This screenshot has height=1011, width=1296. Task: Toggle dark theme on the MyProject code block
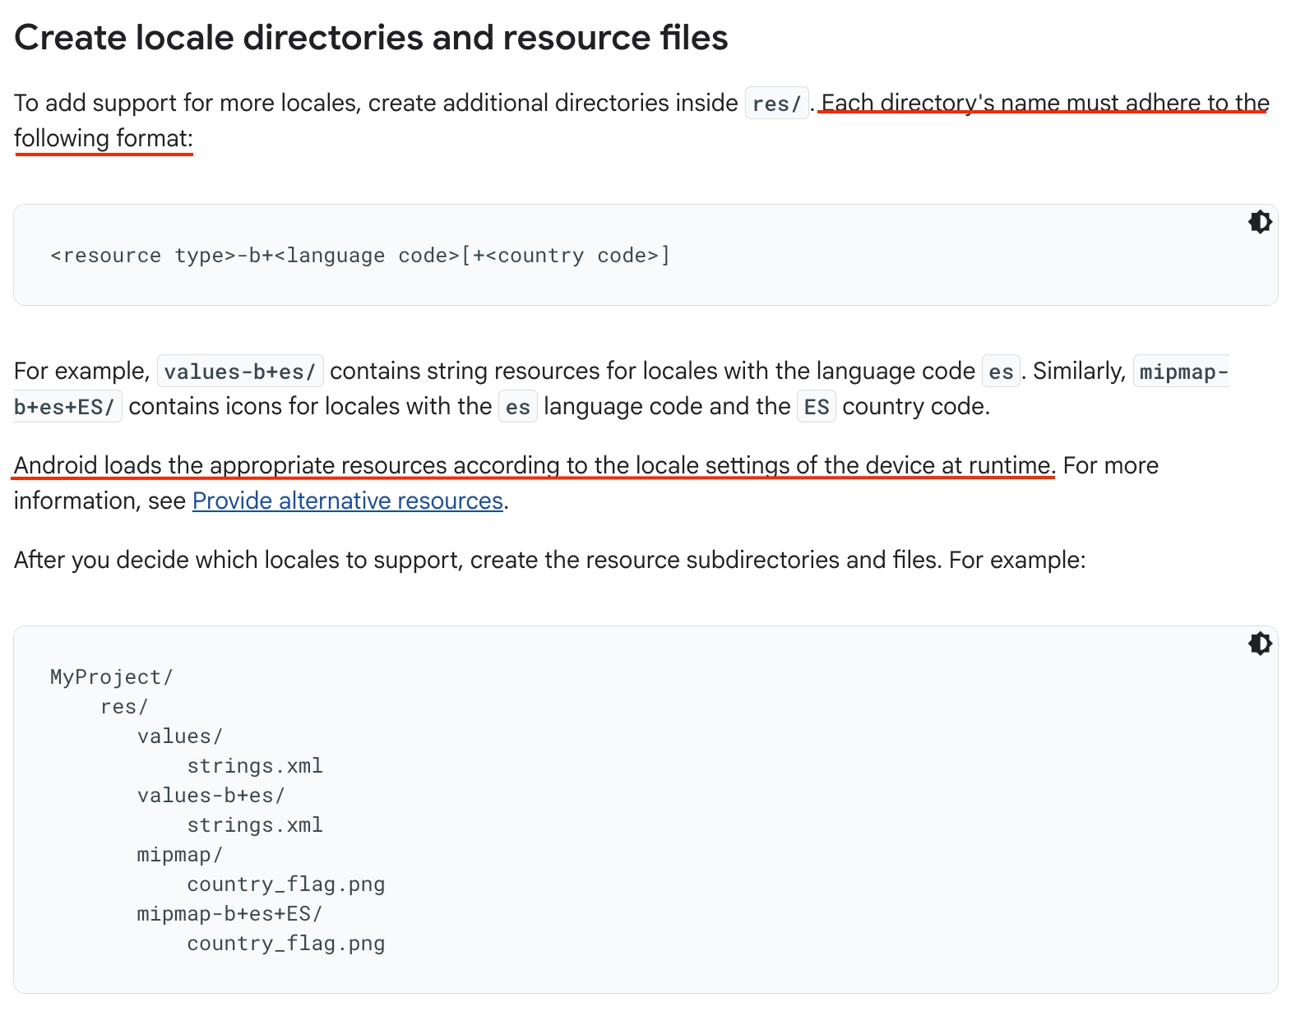click(x=1259, y=644)
